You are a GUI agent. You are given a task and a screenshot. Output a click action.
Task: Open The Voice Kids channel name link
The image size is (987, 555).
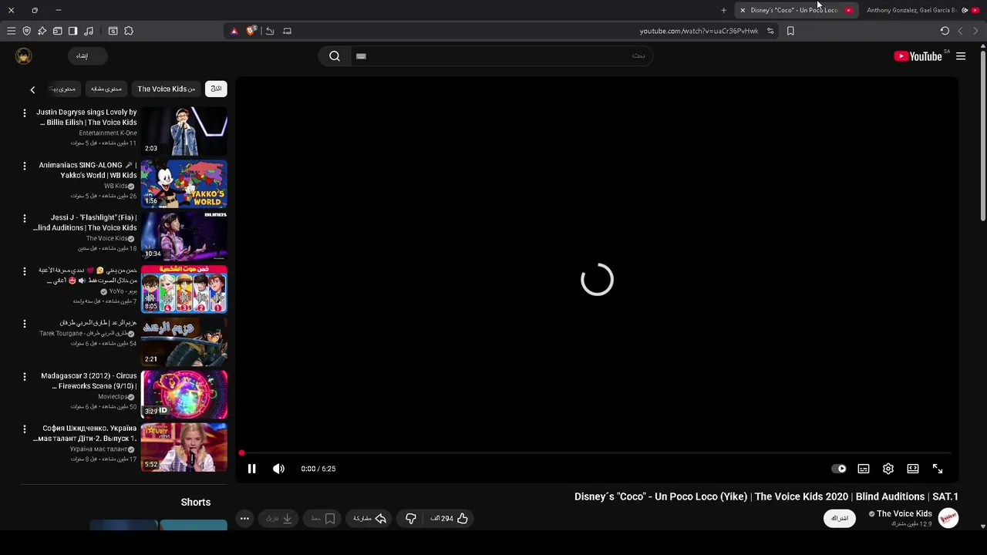coord(904,514)
